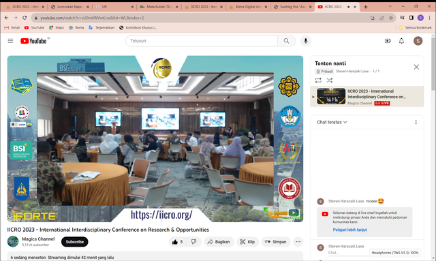Mute the active IICRO tab audio icon
The image size is (436, 261).
click(x=349, y=7)
